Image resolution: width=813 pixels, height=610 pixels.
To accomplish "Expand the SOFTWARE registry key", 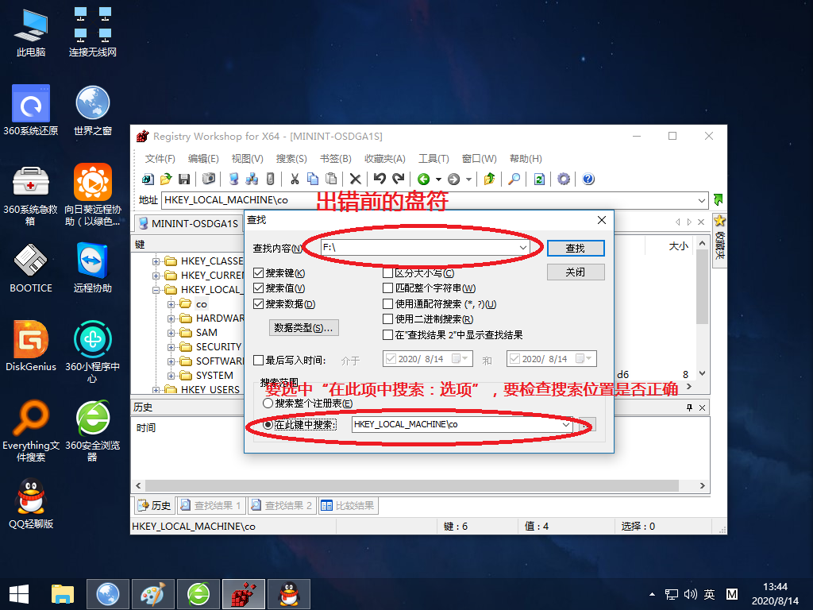I will point(170,362).
